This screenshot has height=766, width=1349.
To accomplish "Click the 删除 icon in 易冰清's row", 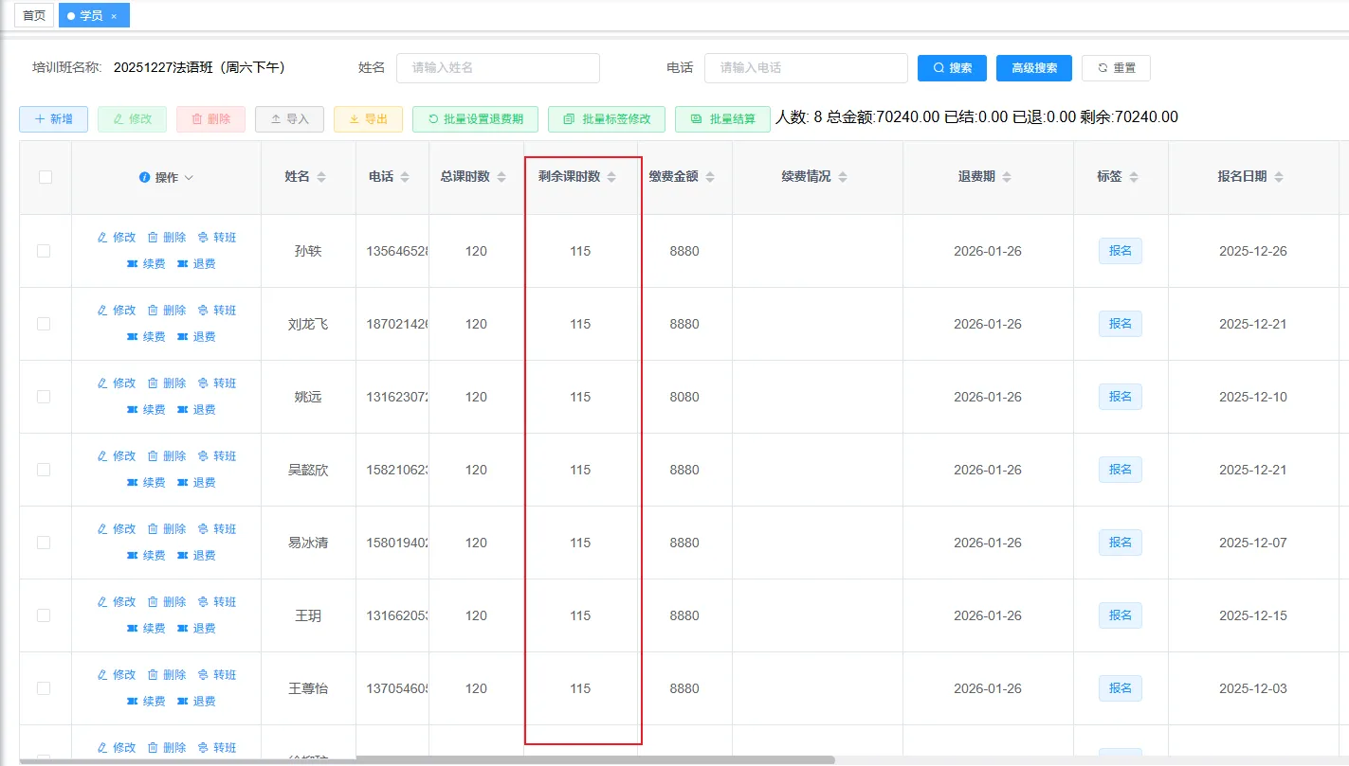I will (153, 529).
